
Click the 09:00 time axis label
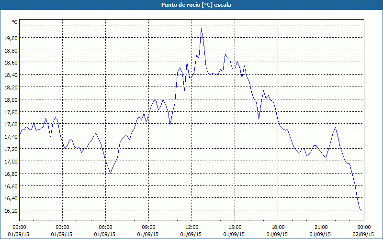tap(148, 227)
